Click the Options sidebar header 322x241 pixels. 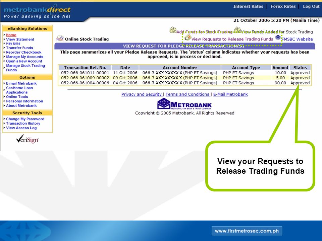[27, 77]
